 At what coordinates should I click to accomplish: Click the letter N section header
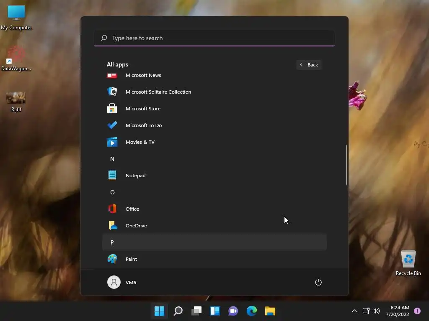click(214, 159)
